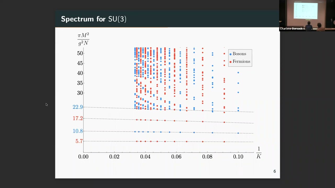
Task: Click the y-axis tick label 40
Action: tap(80, 73)
